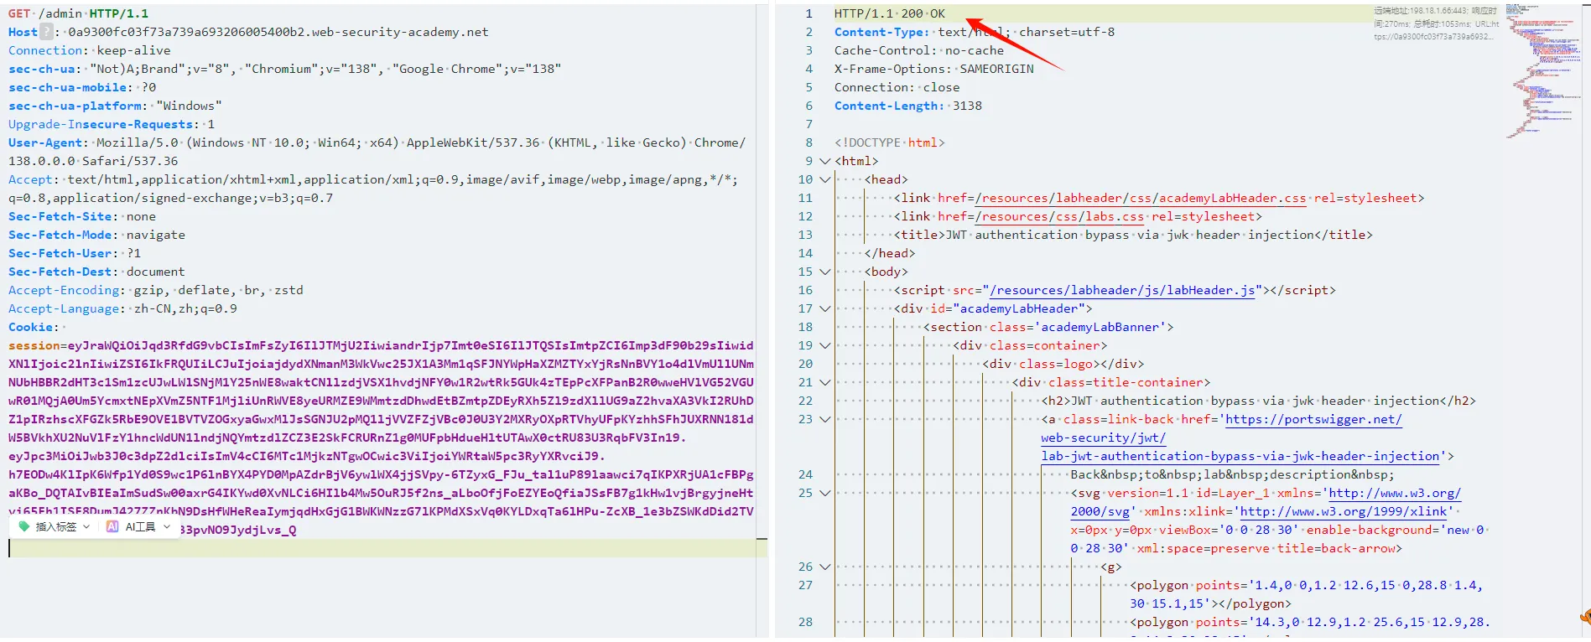This screenshot has height=642, width=1591.
Task: Open the 插入标签 insert-tag dropdown
Action: 55,527
